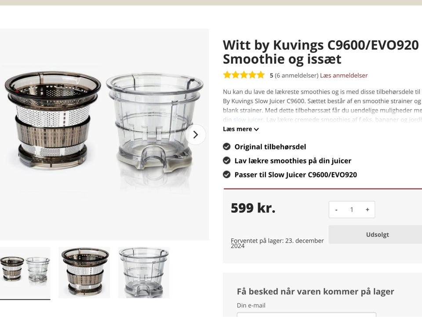Select the clear blank strainer thumbnail
Viewport: 422px width, 317px height.
[x=144, y=272]
